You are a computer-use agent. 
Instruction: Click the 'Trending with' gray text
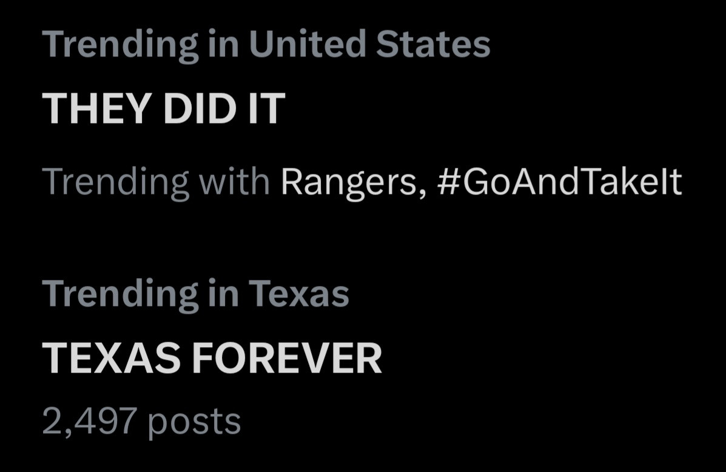point(156,181)
